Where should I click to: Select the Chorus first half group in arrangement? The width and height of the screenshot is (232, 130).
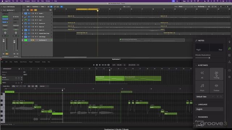(110, 78)
